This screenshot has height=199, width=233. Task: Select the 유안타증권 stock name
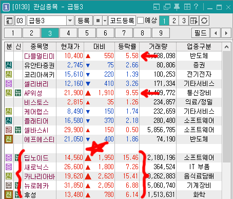point(39,65)
